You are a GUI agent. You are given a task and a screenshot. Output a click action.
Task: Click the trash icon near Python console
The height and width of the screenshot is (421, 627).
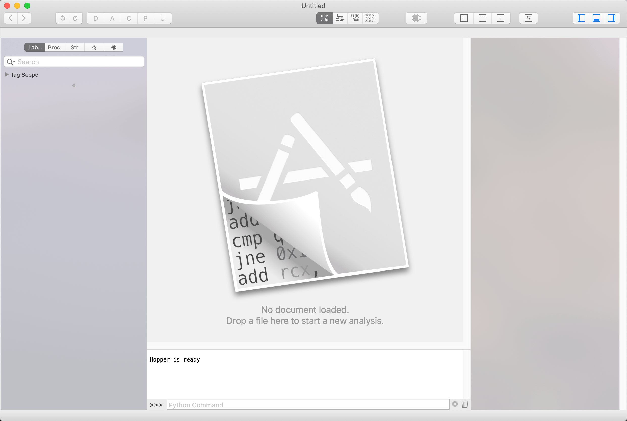(464, 404)
